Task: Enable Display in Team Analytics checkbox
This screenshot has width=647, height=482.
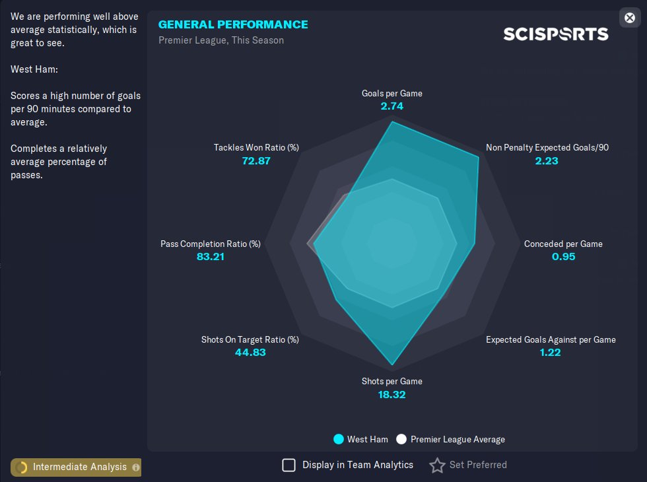Action: [x=289, y=465]
